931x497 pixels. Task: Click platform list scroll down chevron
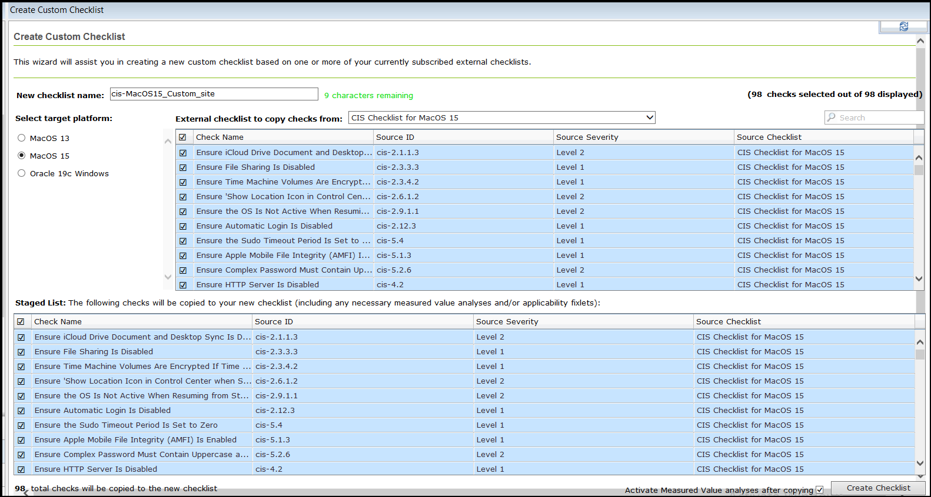[x=168, y=277]
